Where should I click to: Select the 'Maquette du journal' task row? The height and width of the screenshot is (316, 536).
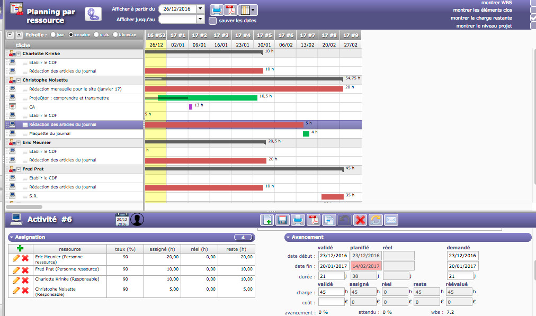point(50,133)
